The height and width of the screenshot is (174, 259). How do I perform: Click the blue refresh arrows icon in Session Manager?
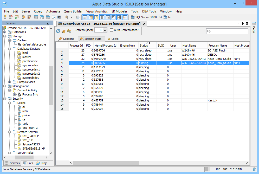58,31
